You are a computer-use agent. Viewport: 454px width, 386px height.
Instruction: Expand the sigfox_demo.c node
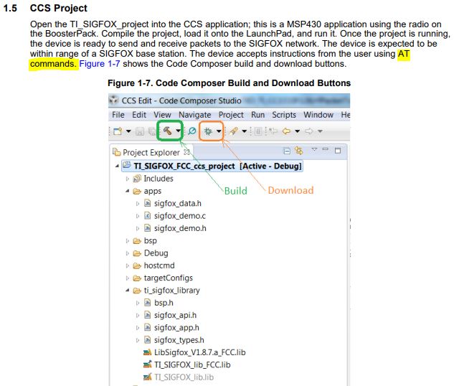(x=138, y=216)
